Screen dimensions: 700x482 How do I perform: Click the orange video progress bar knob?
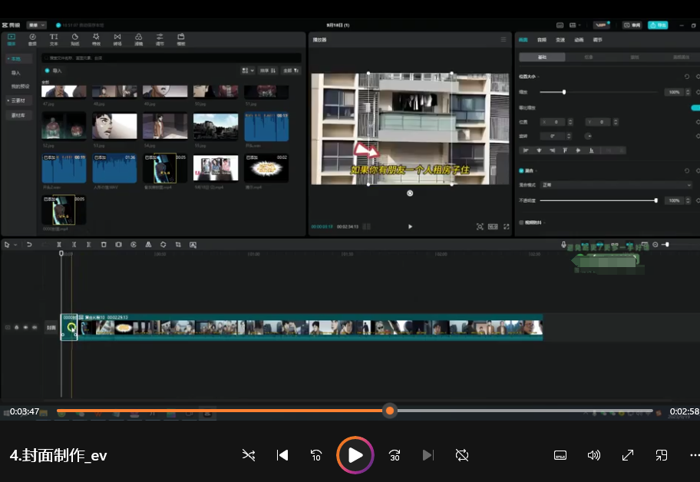[390, 411]
